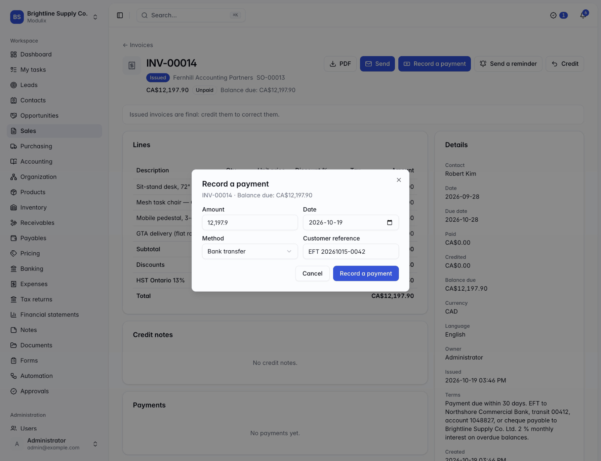Click the Sales sidebar icon
Image resolution: width=601 pixels, height=461 pixels.
[x=13, y=131]
